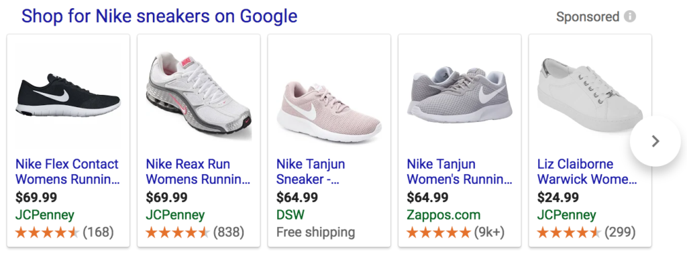The image size is (687, 261).
Task: Click the star rating with 299 reviews
Action: [x=586, y=232]
